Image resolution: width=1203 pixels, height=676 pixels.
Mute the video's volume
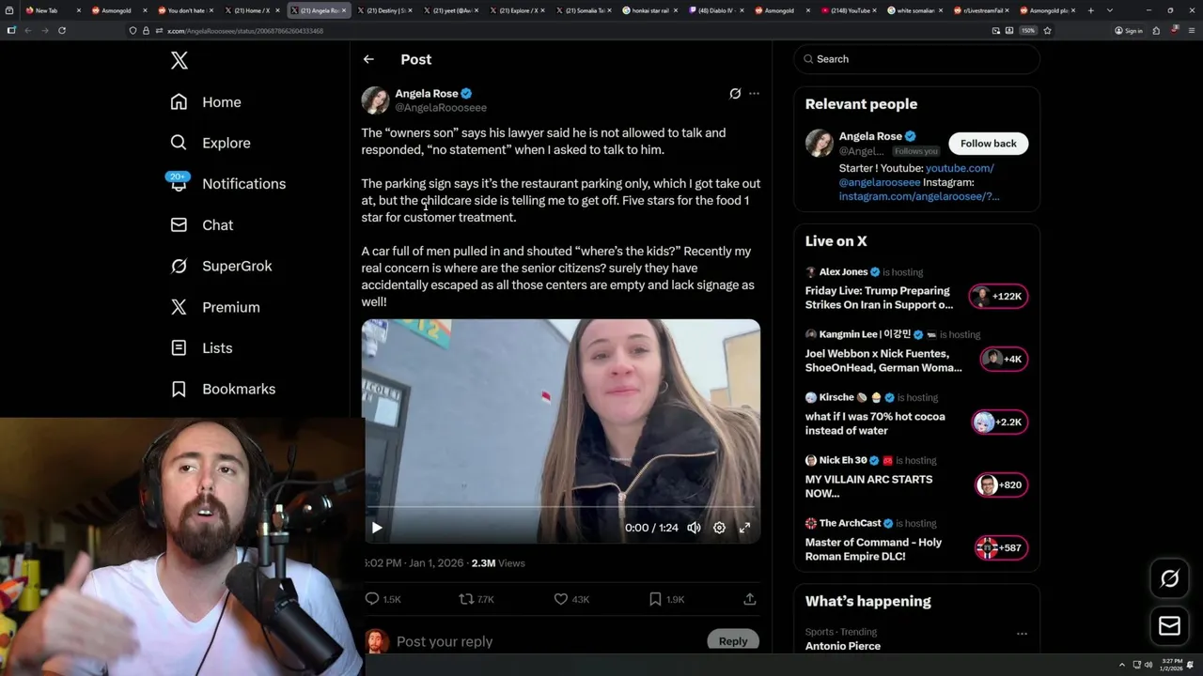click(694, 528)
